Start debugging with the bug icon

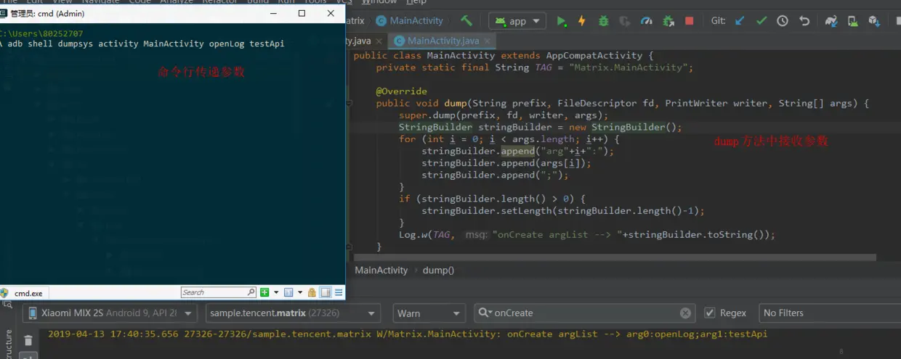(x=603, y=21)
